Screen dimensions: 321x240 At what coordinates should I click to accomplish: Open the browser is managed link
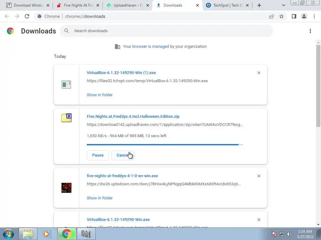(150, 47)
